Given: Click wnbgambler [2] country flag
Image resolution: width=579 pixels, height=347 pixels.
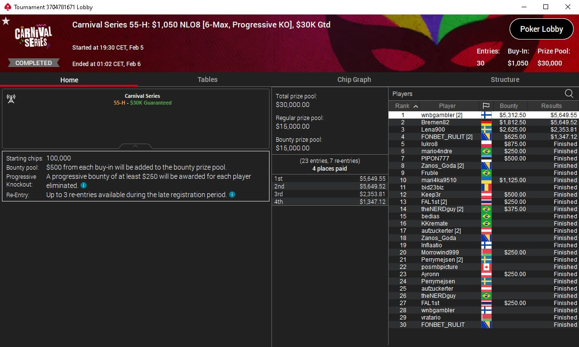Looking at the screenshot, I should [x=486, y=115].
